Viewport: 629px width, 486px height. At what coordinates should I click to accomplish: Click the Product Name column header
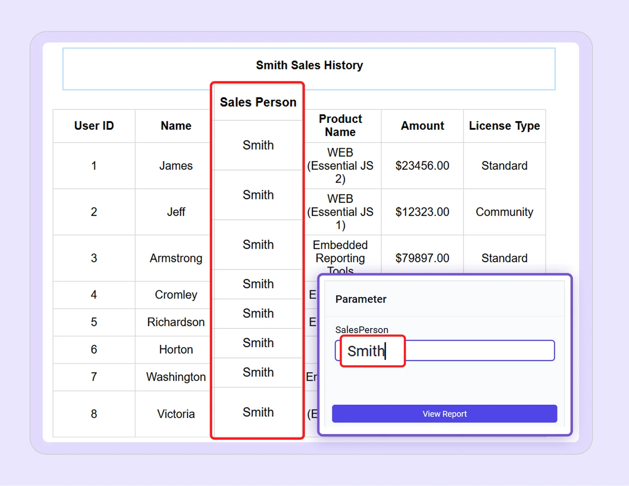340,126
